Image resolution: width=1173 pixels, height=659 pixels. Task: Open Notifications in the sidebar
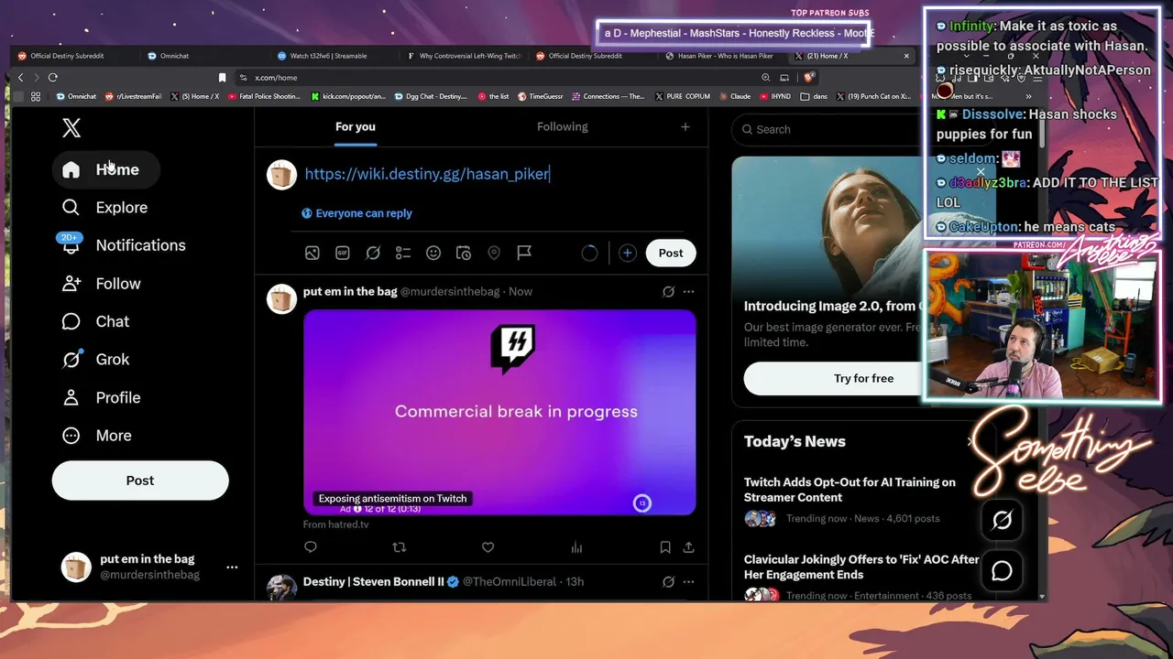pyautogui.click(x=123, y=245)
